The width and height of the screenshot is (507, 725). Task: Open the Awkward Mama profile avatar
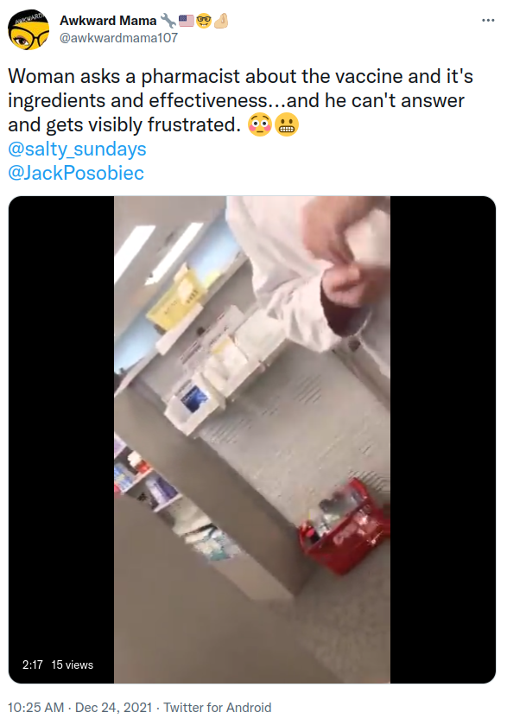(x=29, y=29)
